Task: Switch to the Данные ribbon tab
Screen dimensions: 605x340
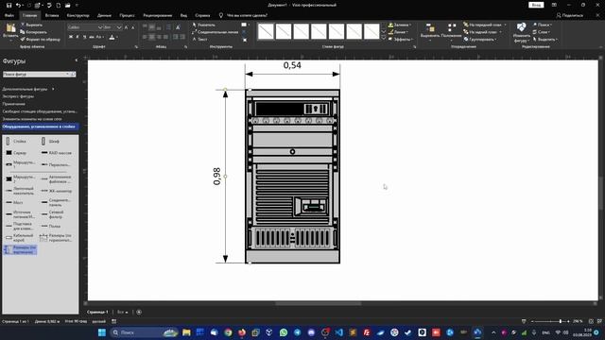Action: coord(104,15)
